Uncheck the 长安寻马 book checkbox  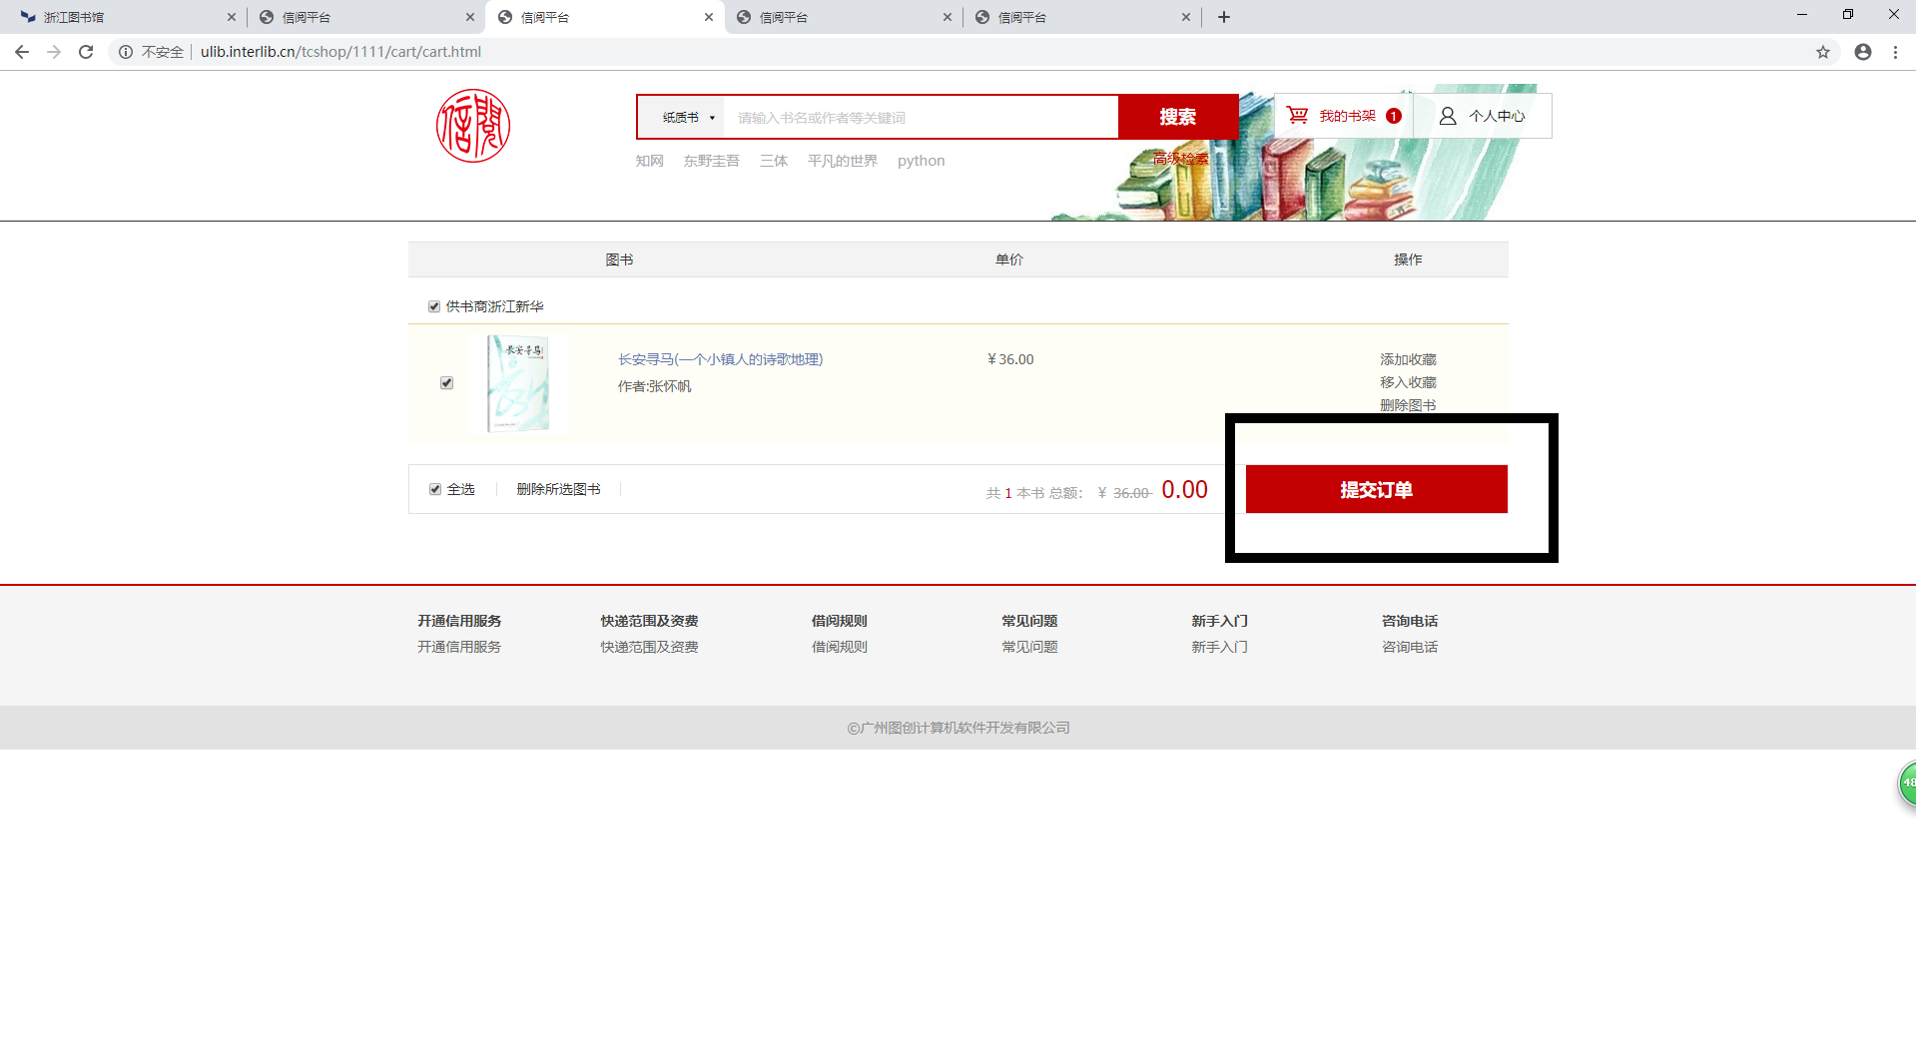[446, 383]
